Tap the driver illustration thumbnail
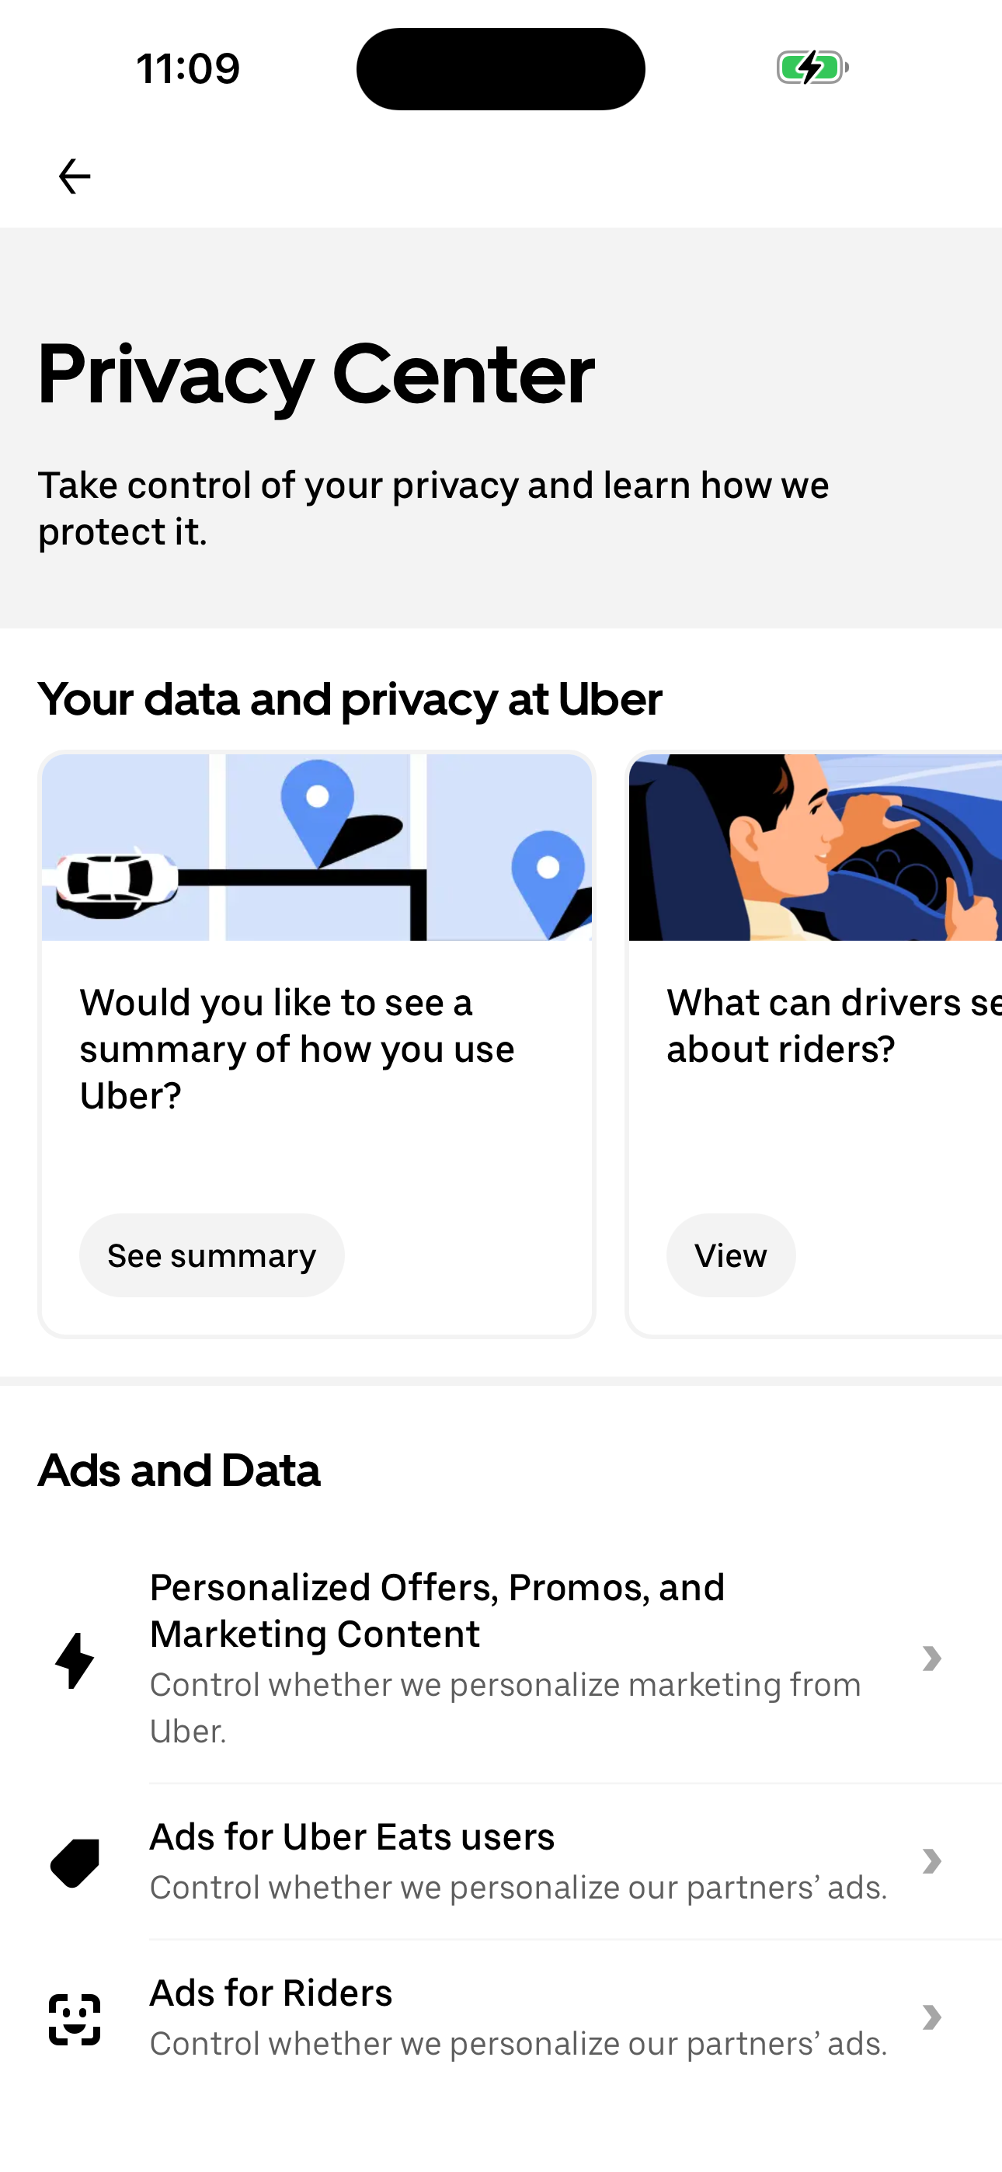1002x2172 pixels. pos(815,847)
